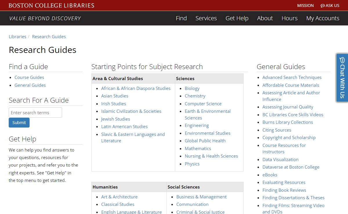This screenshot has height=214, width=348.
Task: Open Criminal & Social Justice guide
Action: pos(200,212)
